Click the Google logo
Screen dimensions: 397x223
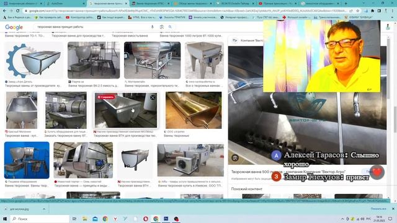tap(14, 27)
